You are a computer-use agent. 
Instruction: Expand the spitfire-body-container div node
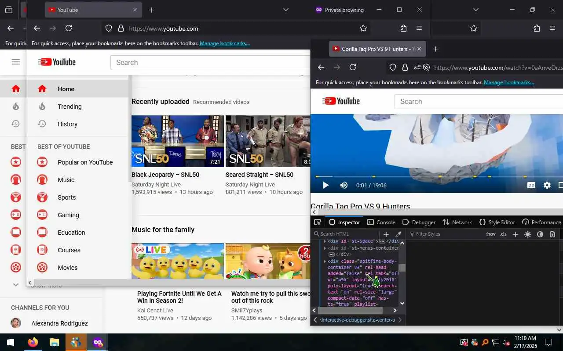click(x=325, y=261)
